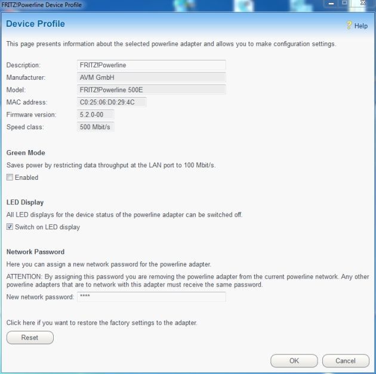Screen dimensions: 376x374
Task: Click the FRITZ!Powerline Device Profile title bar text
Action: [42, 5]
